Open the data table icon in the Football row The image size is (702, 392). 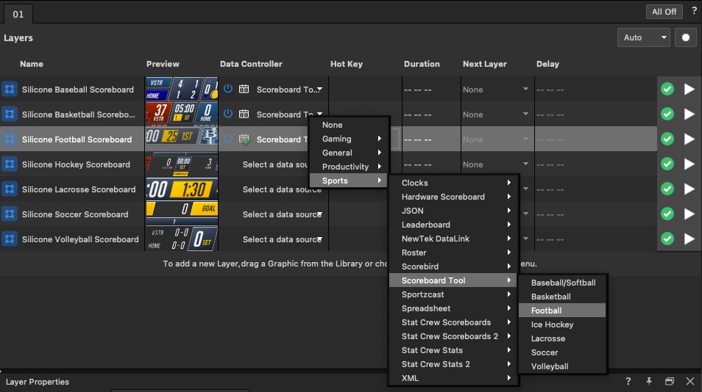click(x=244, y=139)
